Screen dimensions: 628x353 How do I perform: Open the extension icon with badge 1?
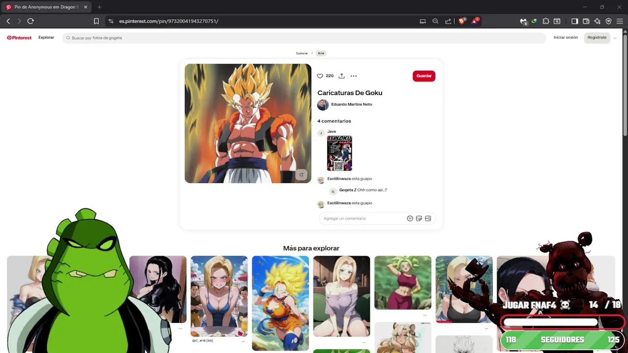(x=523, y=21)
